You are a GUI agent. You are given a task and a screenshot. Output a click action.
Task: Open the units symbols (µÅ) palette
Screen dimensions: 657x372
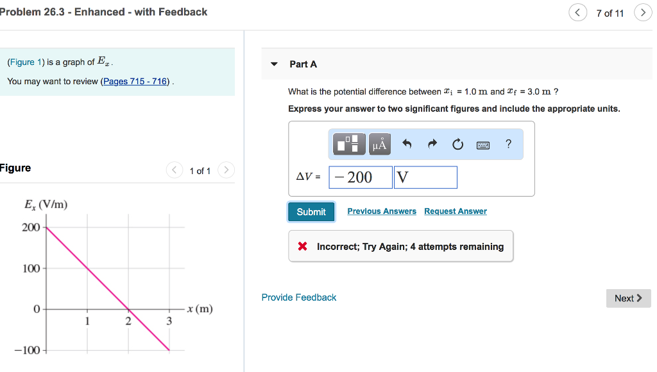pyautogui.click(x=379, y=144)
